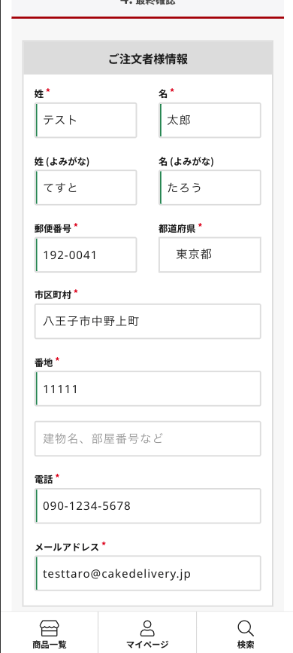Image resolution: width=293 pixels, height=653 pixels.
Task: Click the メールアドレス field testtaro@cakedelivery.jp
Action: (x=148, y=573)
